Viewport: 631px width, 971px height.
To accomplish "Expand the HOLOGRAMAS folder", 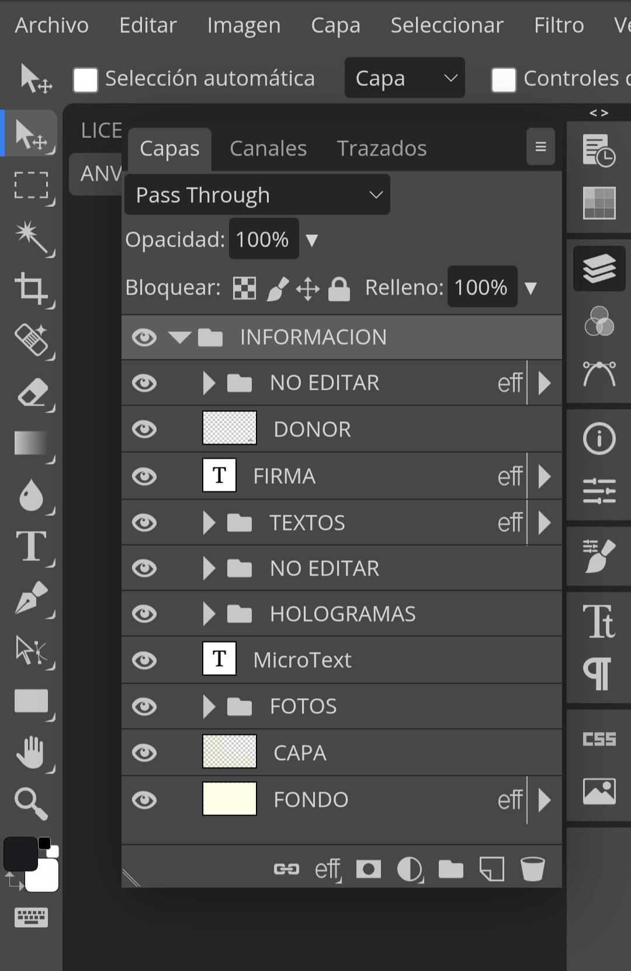I will pyautogui.click(x=209, y=614).
